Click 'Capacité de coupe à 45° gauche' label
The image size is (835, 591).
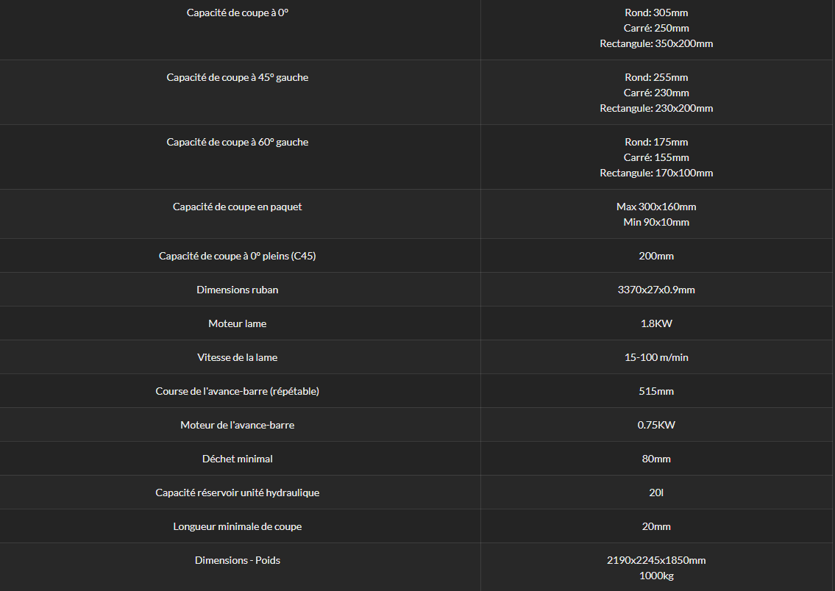point(238,78)
